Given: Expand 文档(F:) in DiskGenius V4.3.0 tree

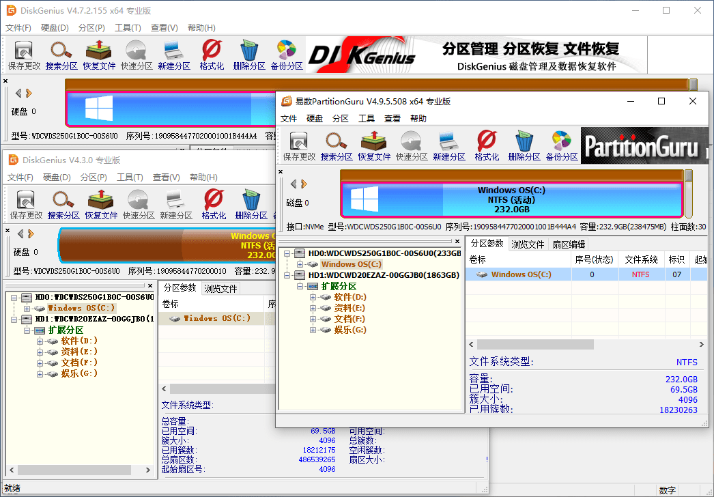Looking at the screenshot, I should point(40,363).
